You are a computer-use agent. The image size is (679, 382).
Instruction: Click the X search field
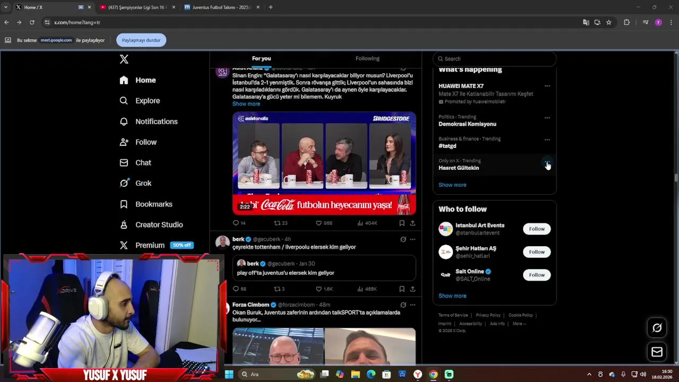click(x=494, y=59)
